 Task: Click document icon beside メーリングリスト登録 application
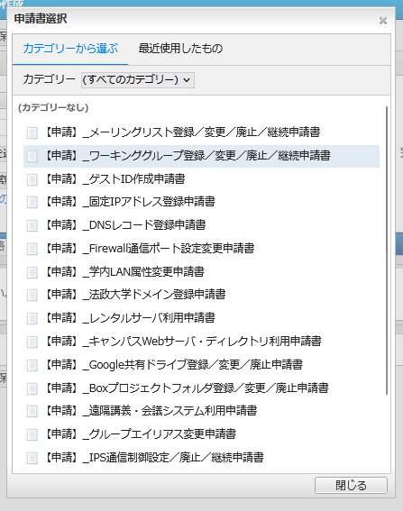[32, 132]
